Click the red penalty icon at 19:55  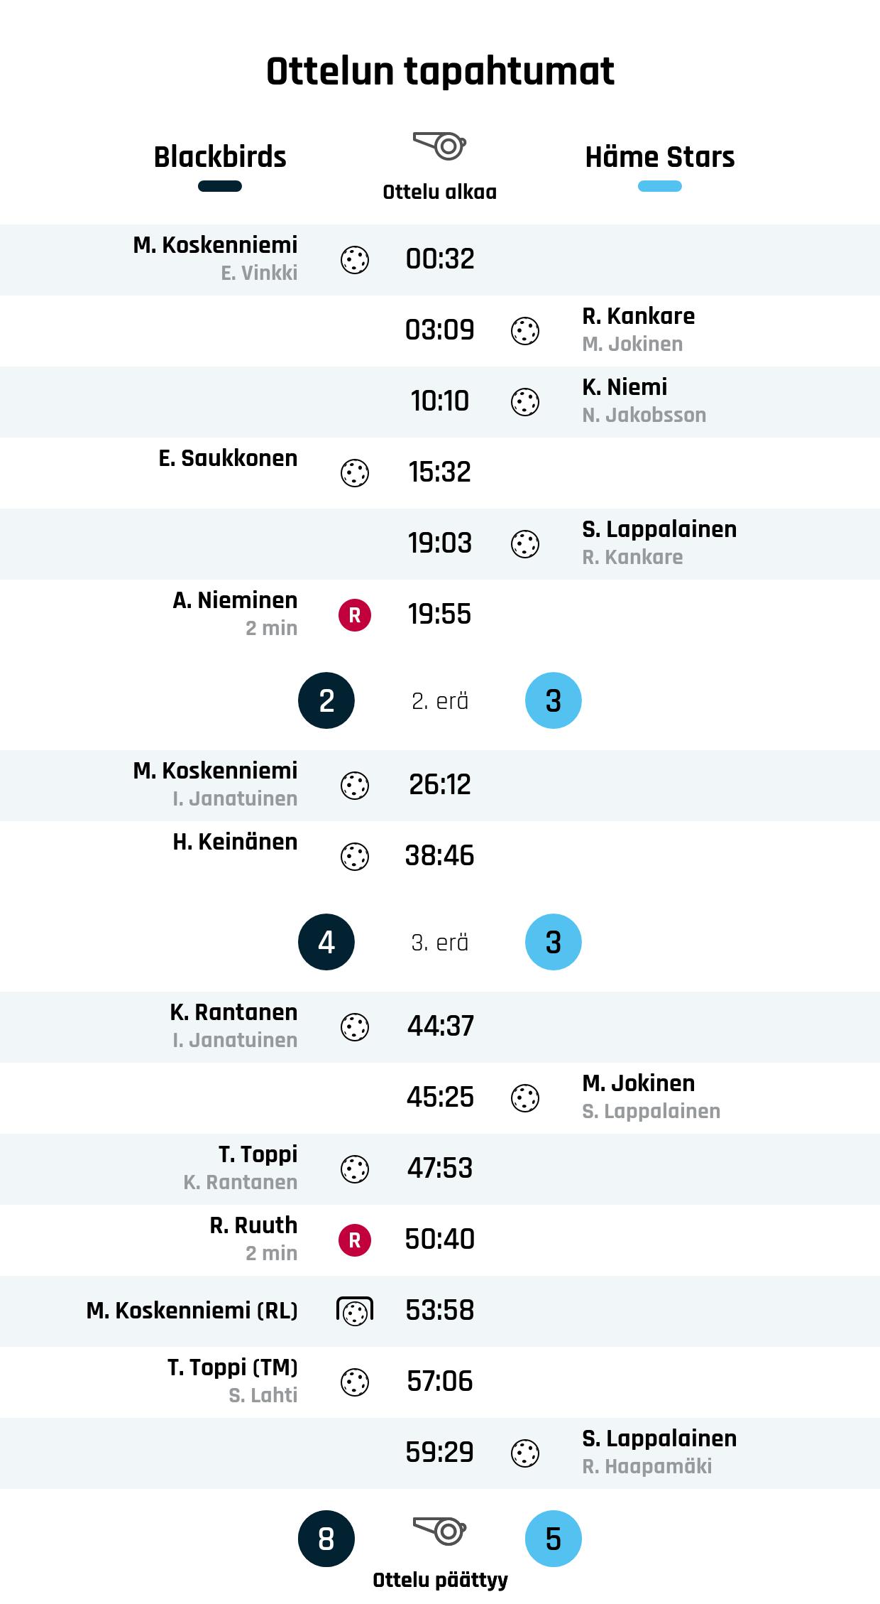(x=355, y=615)
